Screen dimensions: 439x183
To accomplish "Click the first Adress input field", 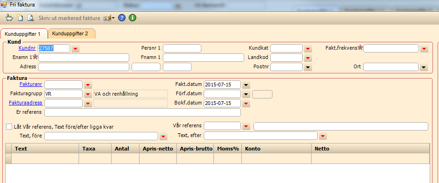I will tap(84, 67).
